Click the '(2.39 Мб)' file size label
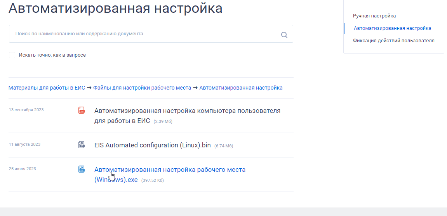 163,121
